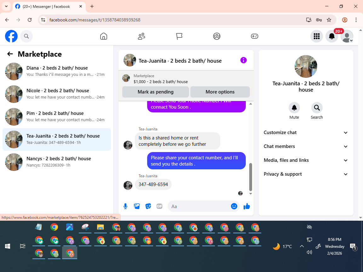Open the Windows notification center
363x272 pixels.
(353, 247)
